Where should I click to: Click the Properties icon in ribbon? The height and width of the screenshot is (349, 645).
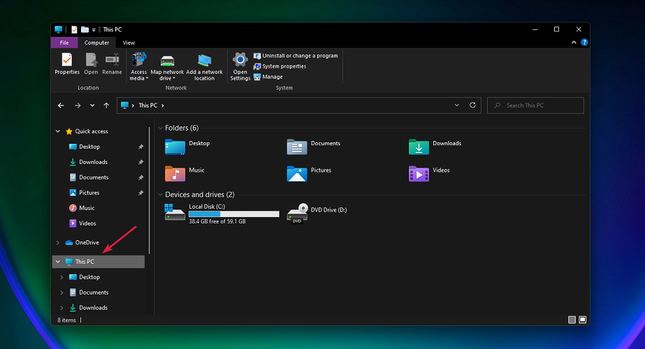(x=67, y=60)
